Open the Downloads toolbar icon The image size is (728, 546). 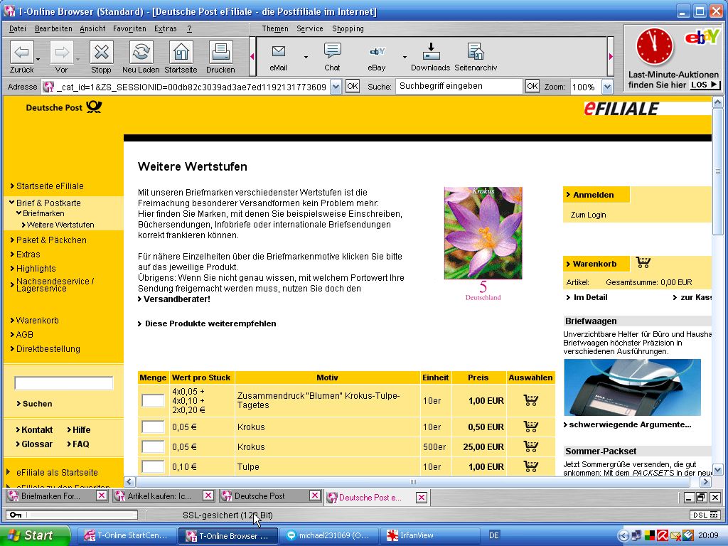pos(430,52)
